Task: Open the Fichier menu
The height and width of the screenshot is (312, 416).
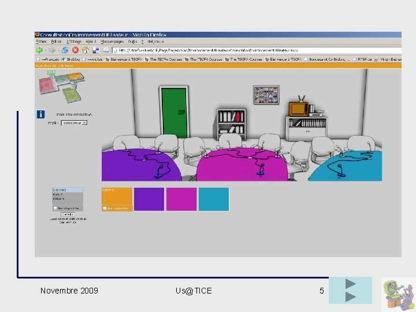Action: (41, 42)
